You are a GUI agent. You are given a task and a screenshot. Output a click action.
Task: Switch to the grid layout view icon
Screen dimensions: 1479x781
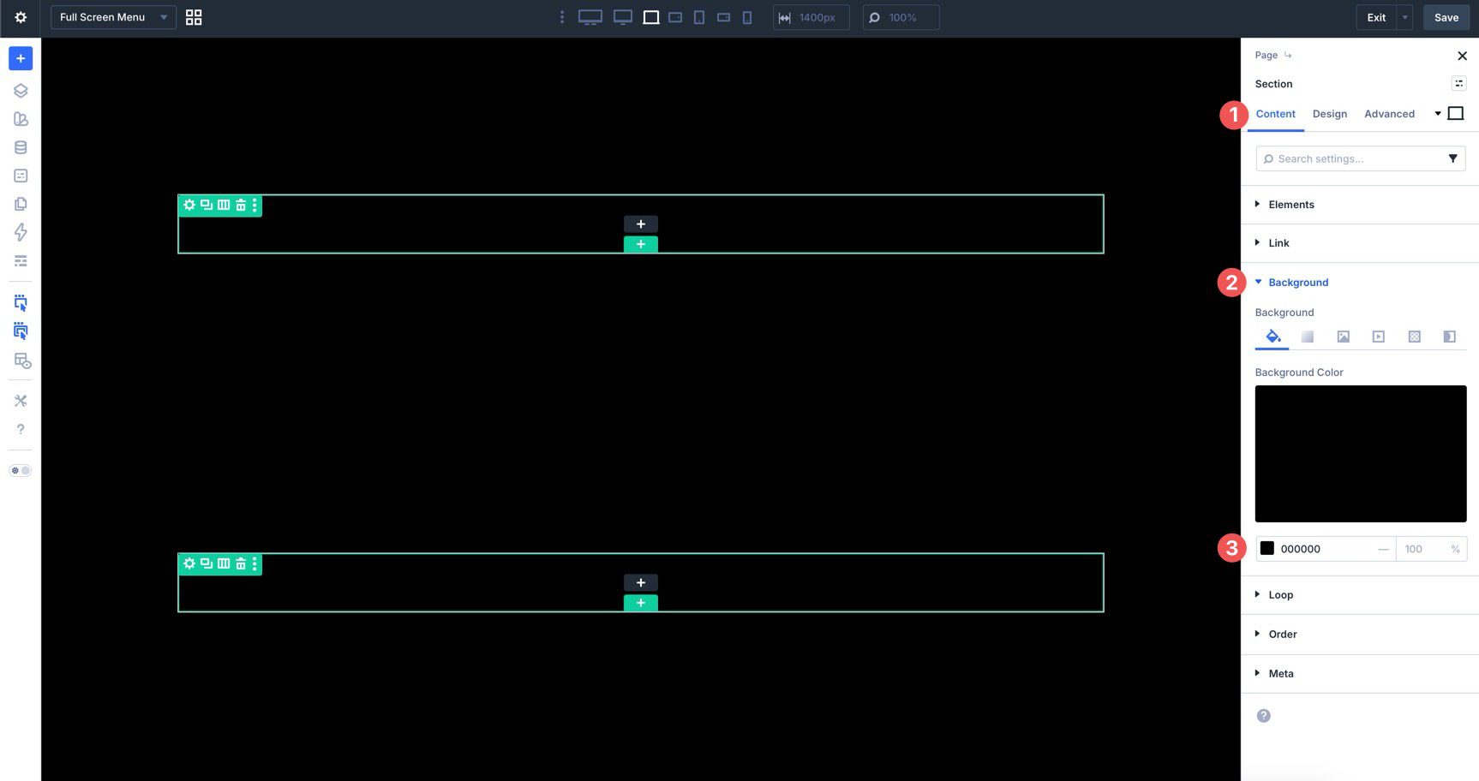(x=194, y=17)
